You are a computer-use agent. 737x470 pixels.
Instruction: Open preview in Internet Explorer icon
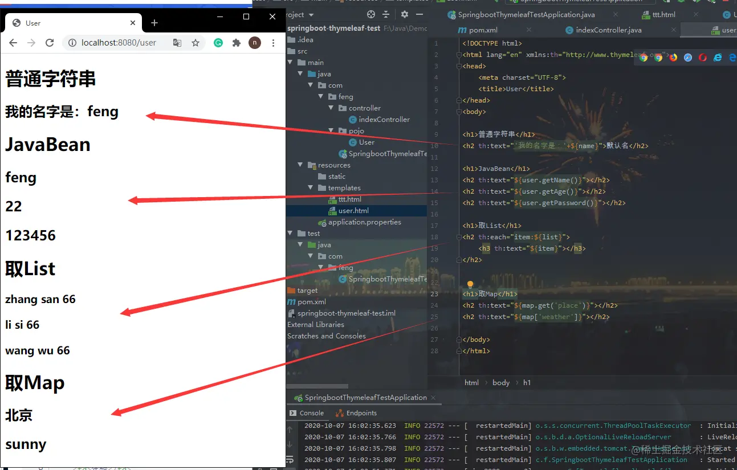pyautogui.click(x=718, y=57)
